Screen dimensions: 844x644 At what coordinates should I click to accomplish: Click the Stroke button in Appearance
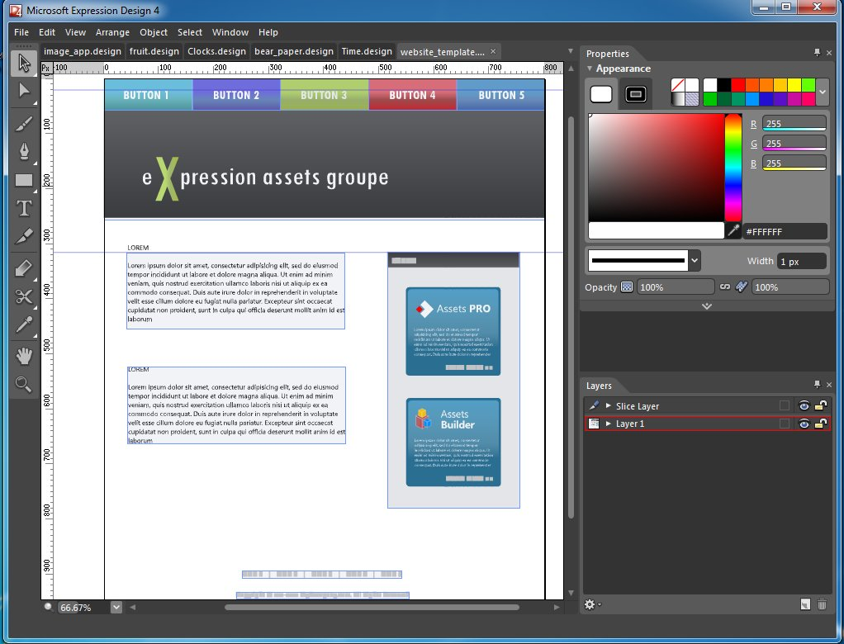[635, 94]
